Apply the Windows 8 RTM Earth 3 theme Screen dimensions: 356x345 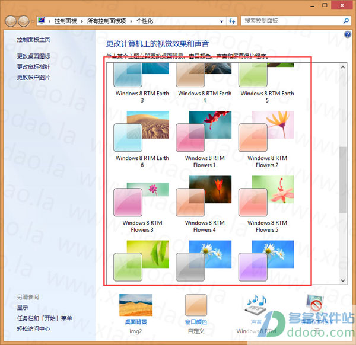coord(142,83)
